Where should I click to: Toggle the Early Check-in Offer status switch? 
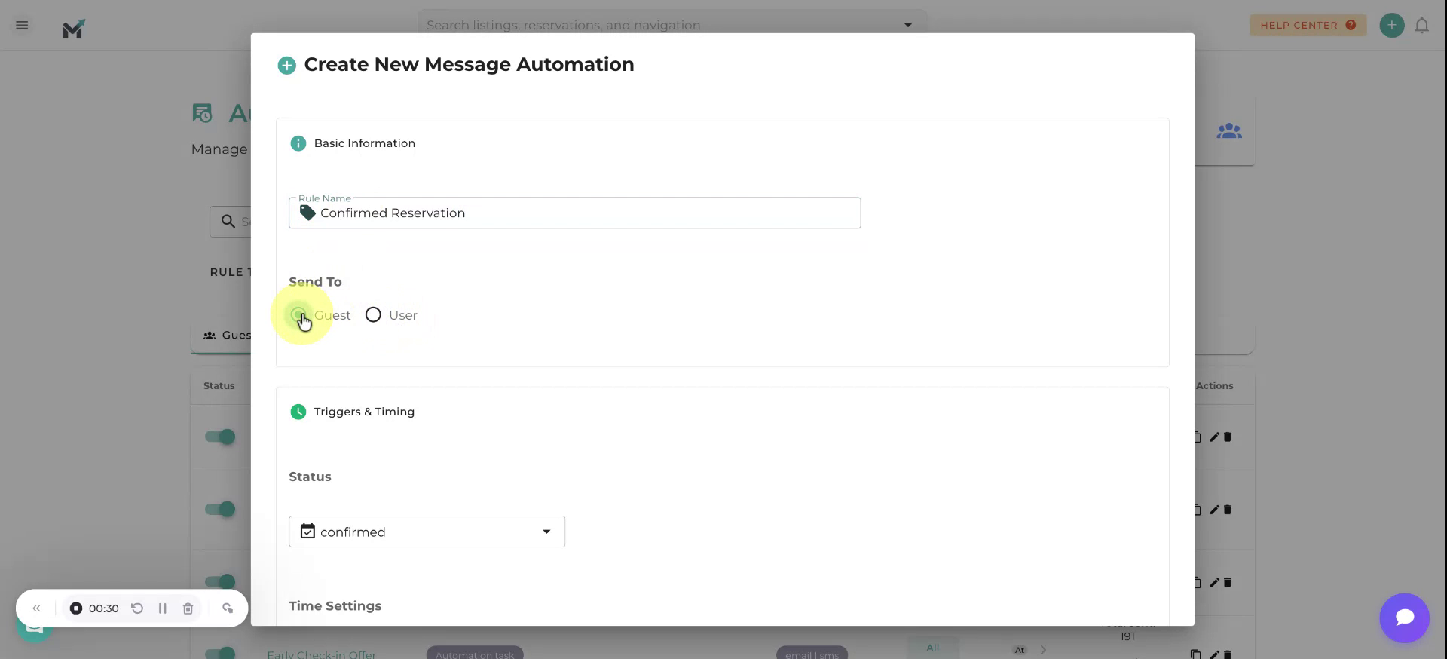coord(221,653)
